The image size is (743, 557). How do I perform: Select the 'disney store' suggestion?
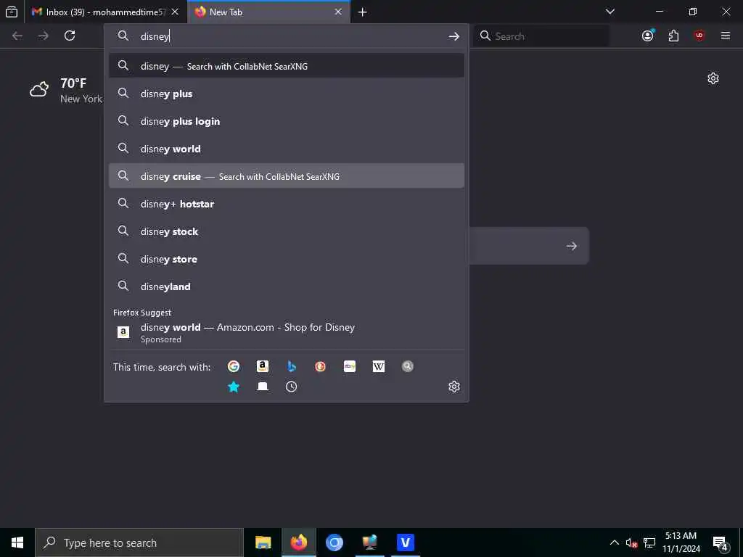pyautogui.click(x=286, y=259)
